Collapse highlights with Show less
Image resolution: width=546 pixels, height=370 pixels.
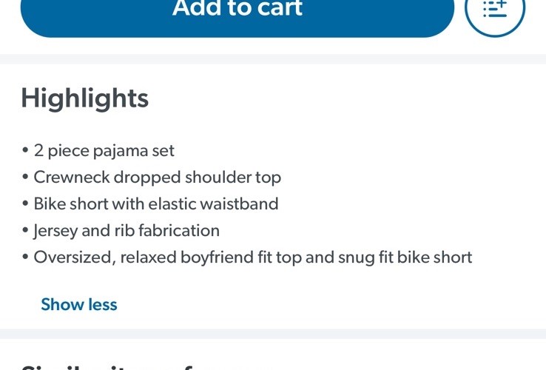point(79,304)
